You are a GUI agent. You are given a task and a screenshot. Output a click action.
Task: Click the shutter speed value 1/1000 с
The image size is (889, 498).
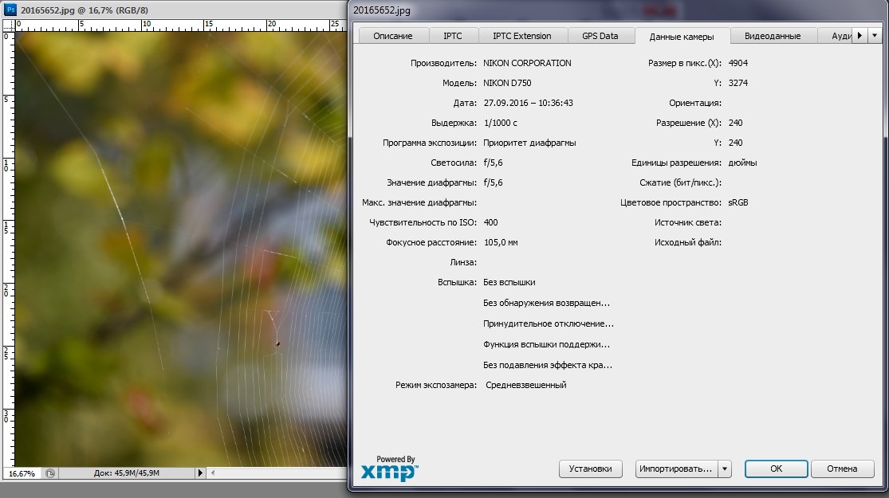501,123
